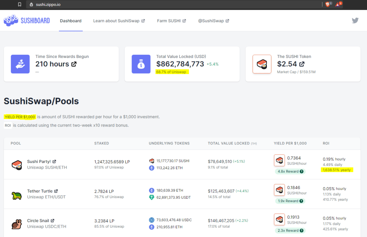
Task: Click help icon on 4.8x Reward badge
Action: pos(302,171)
